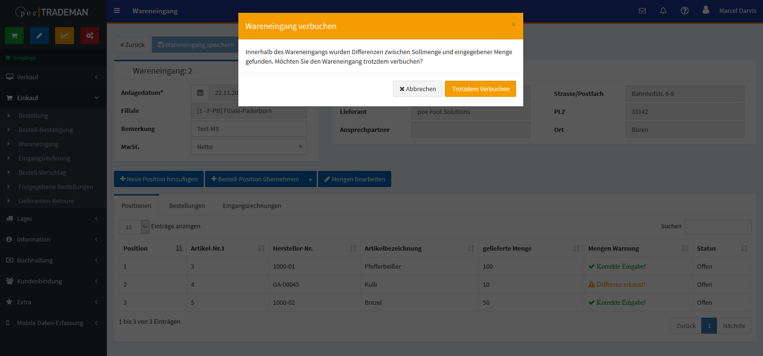
Task: Show notifications via bell icon
Action: (663, 10)
